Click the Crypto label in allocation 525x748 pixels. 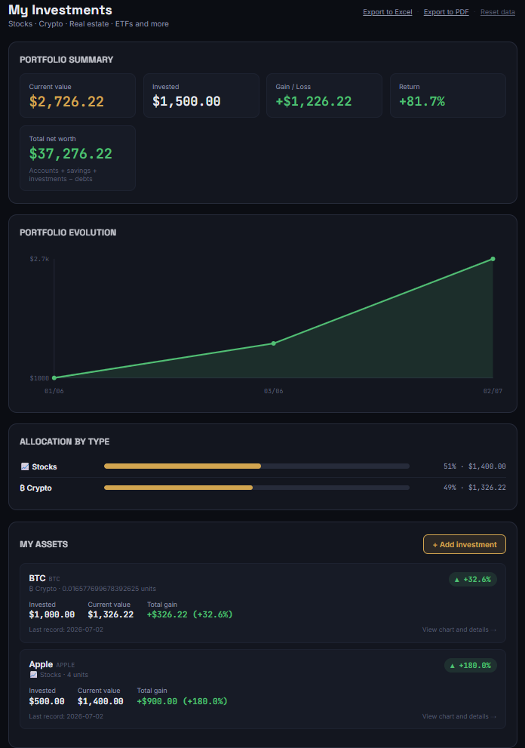coord(39,488)
